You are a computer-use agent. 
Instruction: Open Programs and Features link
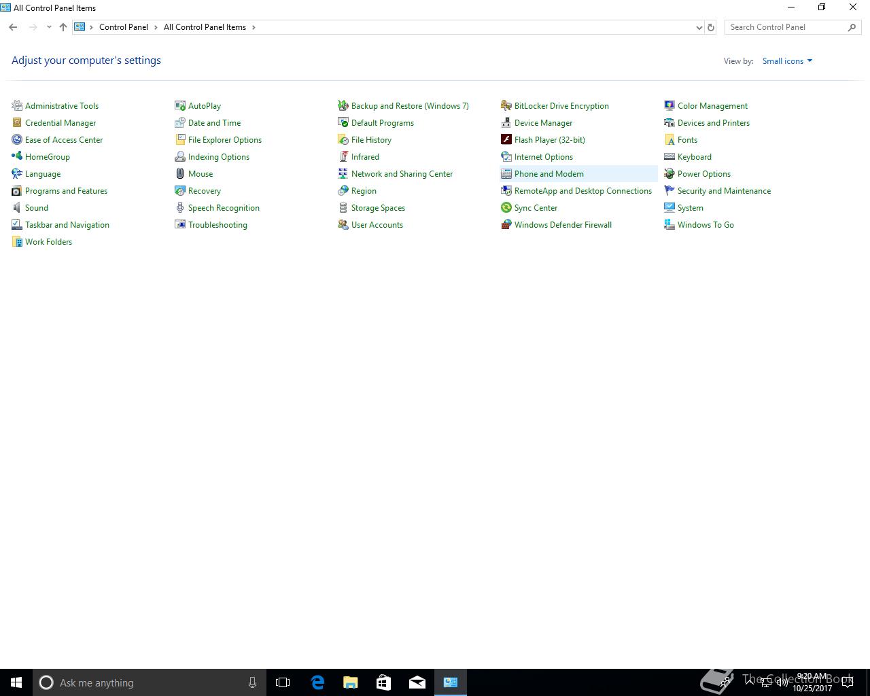[x=66, y=190]
